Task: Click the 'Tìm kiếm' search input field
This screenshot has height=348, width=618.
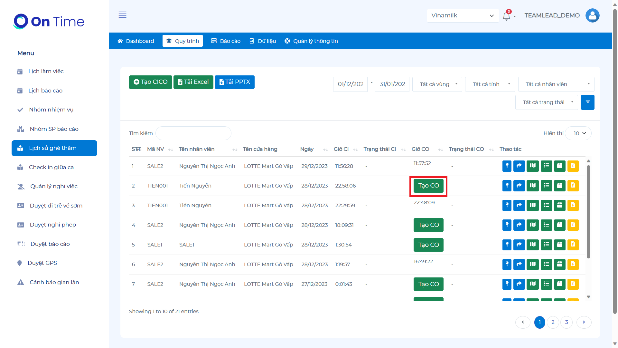Action: click(193, 133)
